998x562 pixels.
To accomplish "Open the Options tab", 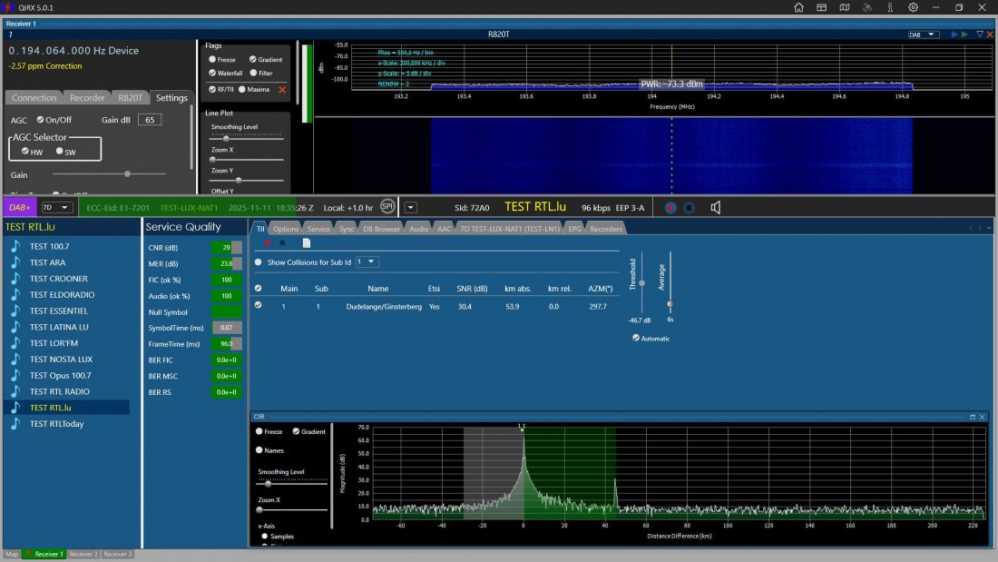I will (x=286, y=229).
